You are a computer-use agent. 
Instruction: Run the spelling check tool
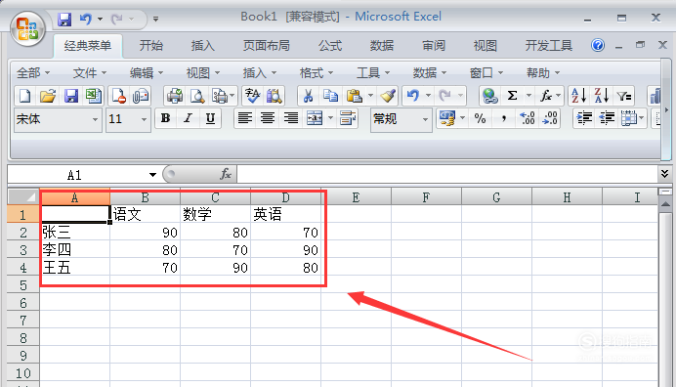point(252,96)
